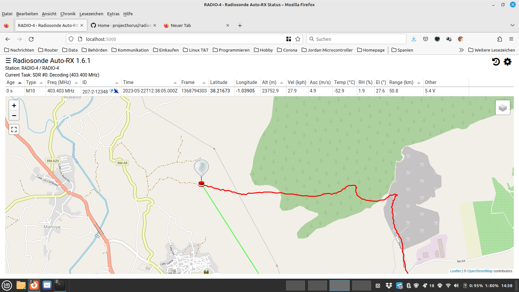Viewport: 519px width, 292px height.
Task: Click the Suchen search field
Action: coord(356,39)
